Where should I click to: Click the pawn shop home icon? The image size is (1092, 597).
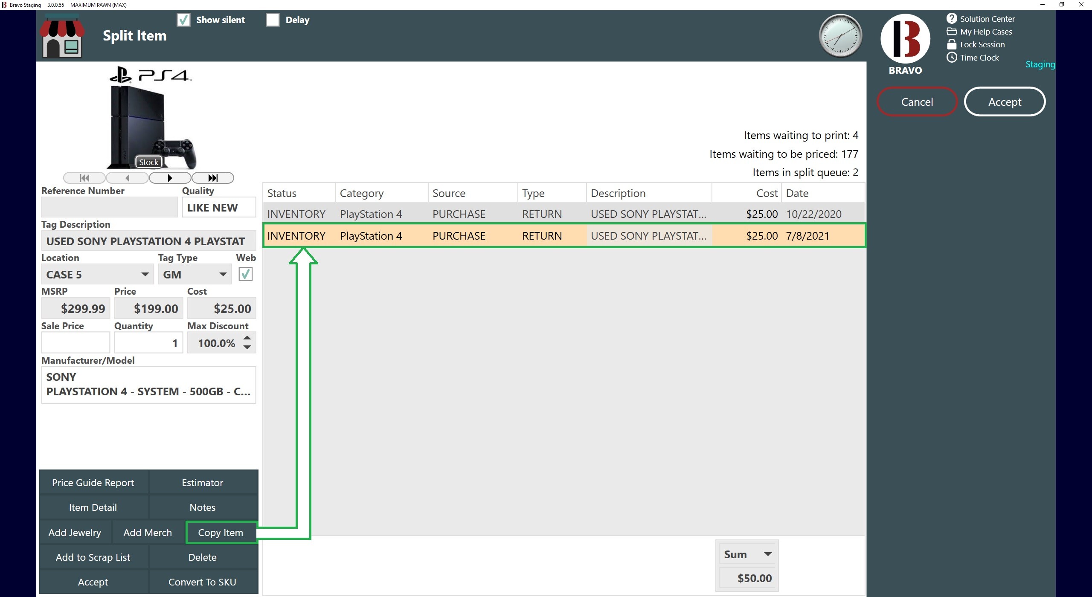click(62, 36)
